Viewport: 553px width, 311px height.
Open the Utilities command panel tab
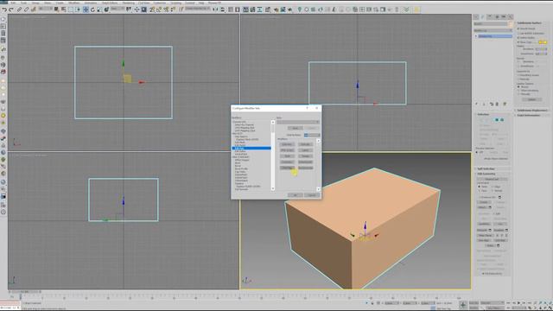pos(511,16)
